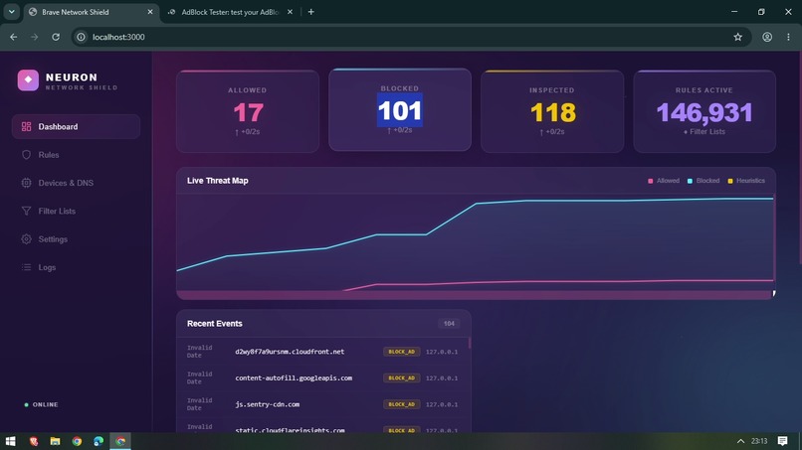Open the Windows Start menu
Viewport: 802px width, 450px height.
click(x=11, y=441)
